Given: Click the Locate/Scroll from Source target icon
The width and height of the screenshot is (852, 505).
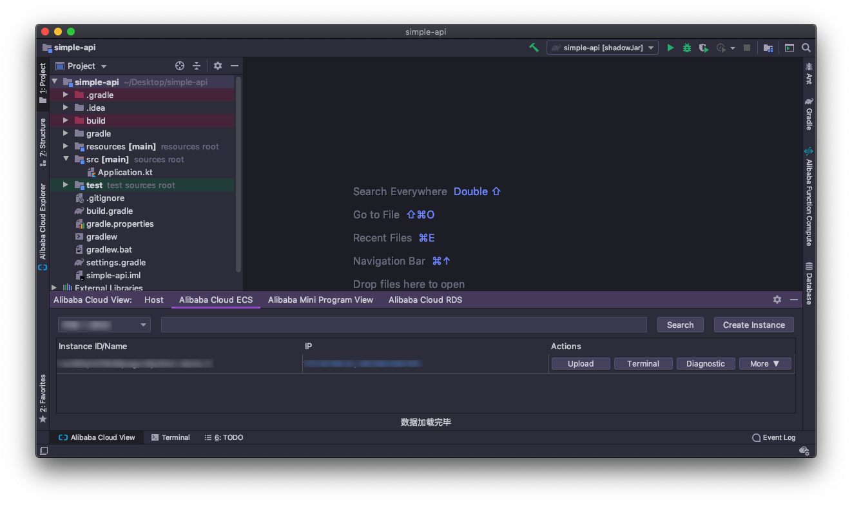Looking at the screenshot, I should (180, 66).
